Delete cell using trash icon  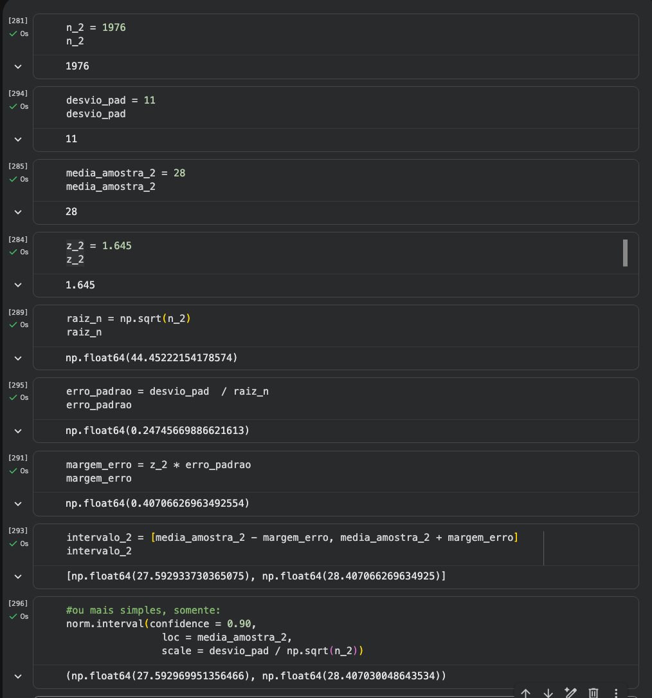coord(593,693)
